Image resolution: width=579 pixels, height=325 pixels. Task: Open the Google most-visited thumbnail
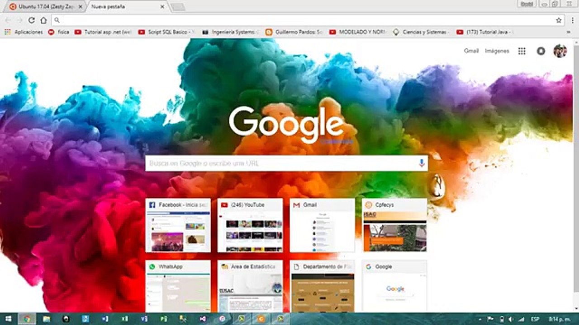(394, 286)
